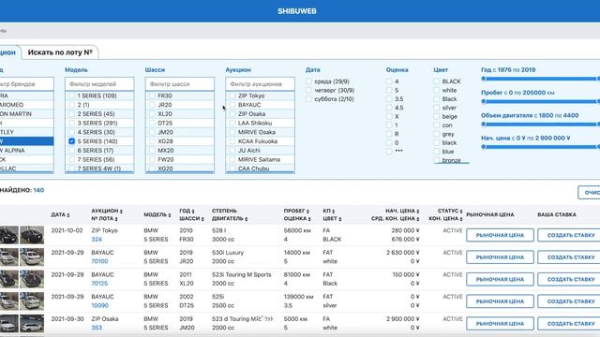
Task: Tick the 3 SERIES (291) checkbox
Action: click(71, 123)
